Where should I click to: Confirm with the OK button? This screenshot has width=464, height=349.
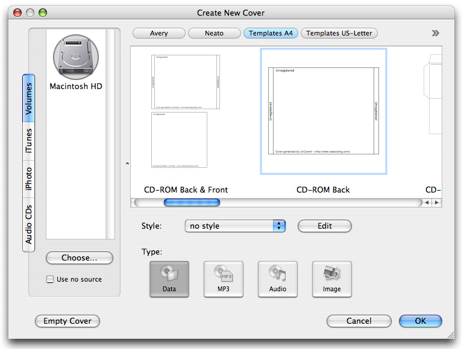coord(420,321)
